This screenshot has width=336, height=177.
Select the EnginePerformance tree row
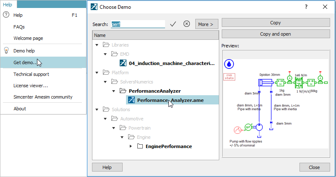(x=169, y=146)
